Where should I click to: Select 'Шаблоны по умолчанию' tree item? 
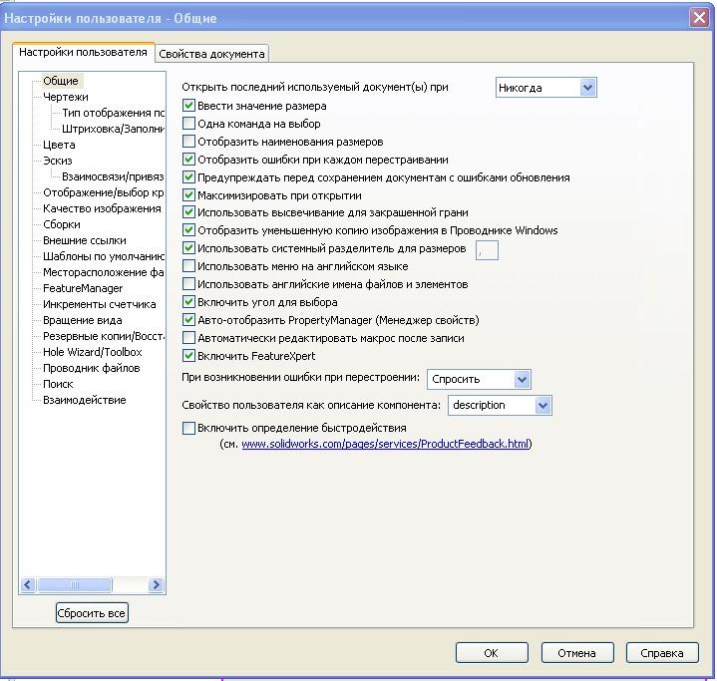pos(104,256)
